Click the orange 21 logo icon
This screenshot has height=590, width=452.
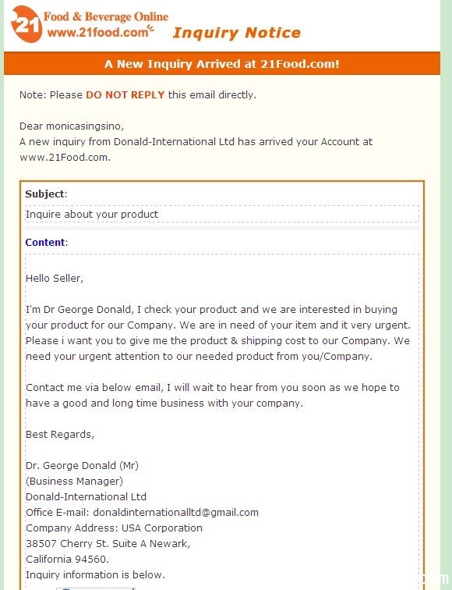(26, 24)
